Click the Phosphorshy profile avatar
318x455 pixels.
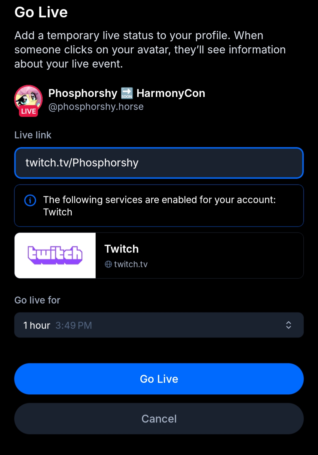click(28, 98)
